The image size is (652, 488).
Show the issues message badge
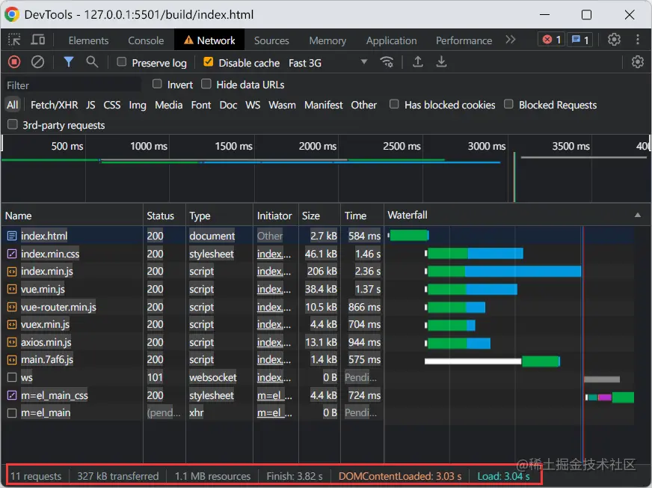coord(580,40)
